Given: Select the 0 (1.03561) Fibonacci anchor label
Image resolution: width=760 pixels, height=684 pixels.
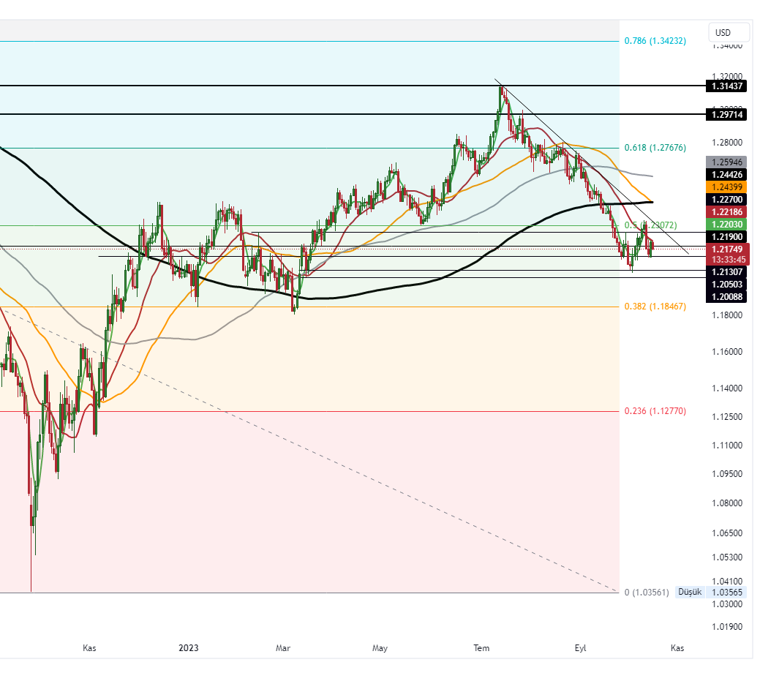Looking at the screenshot, I should click(x=647, y=593).
